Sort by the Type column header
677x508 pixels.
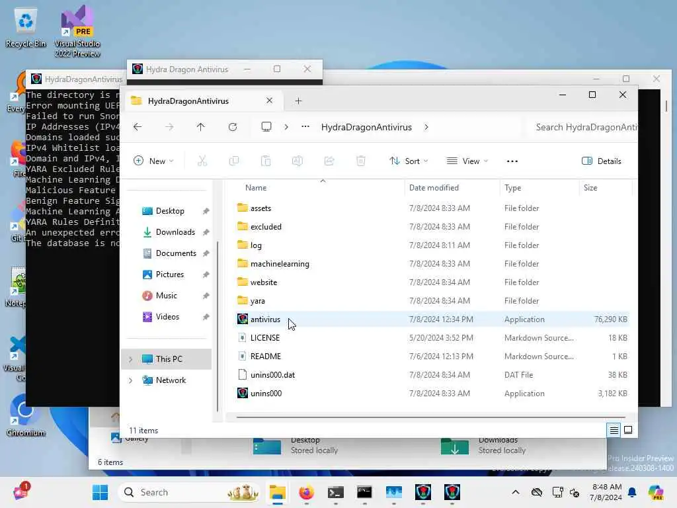[x=512, y=187]
